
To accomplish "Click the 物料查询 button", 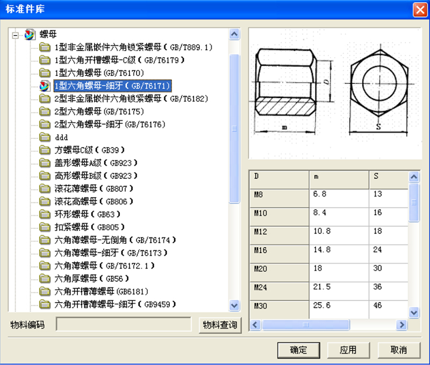I will pos(220,324).
